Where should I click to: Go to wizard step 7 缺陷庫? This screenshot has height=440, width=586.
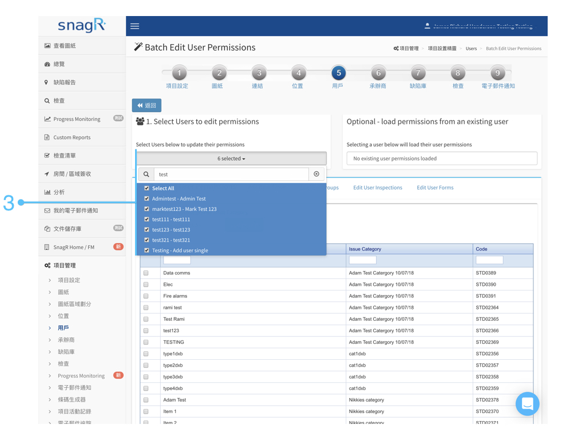coord(418,73)
